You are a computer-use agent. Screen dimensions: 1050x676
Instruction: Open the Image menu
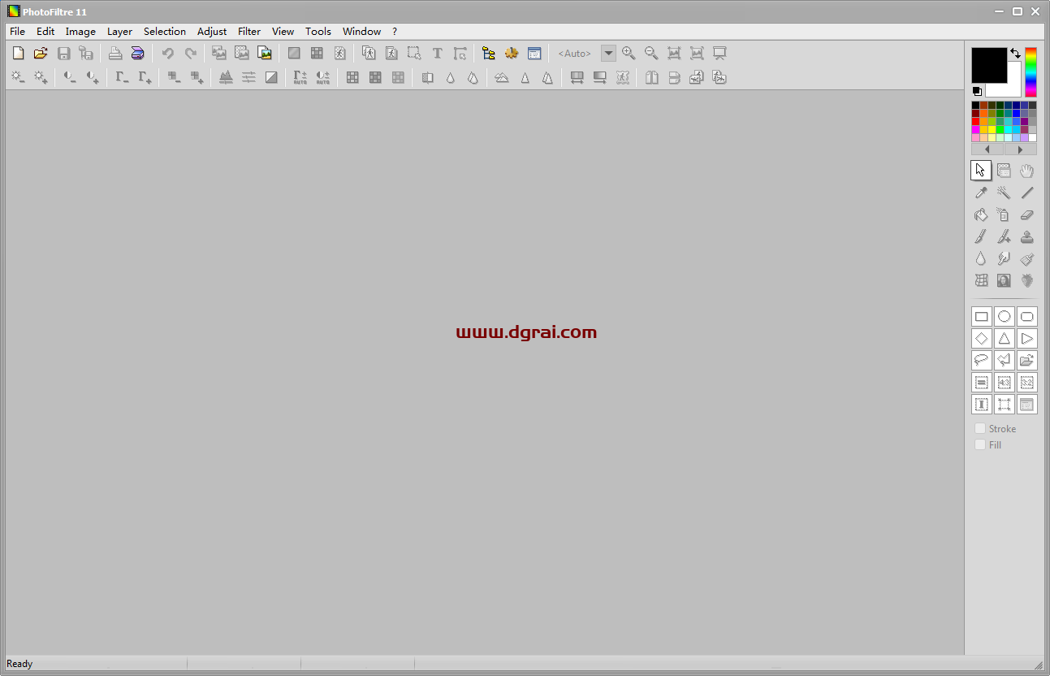coord(80,32)
